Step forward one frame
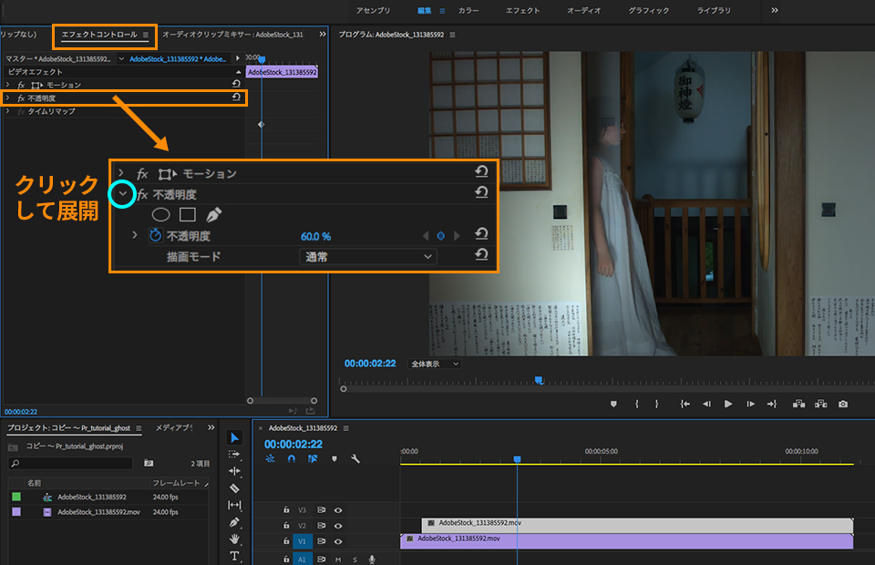The height and width of the screenshot is (565, 875). pyautogui.click(x=750, y=404)
